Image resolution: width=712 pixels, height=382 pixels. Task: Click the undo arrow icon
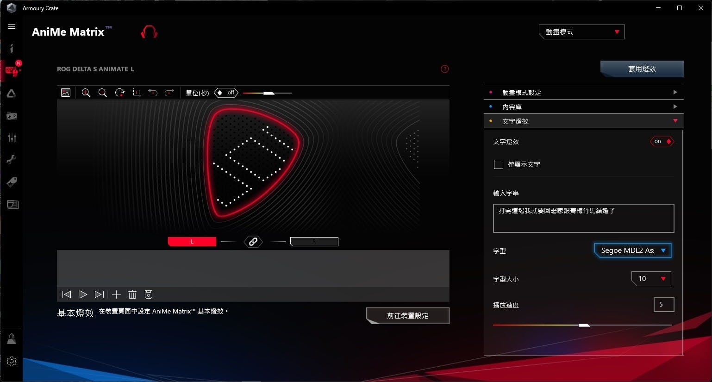[x=153, y=93]
